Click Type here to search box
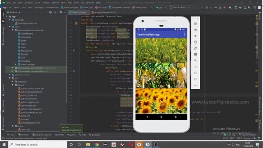Screen dimensions: 263x148 37,144
